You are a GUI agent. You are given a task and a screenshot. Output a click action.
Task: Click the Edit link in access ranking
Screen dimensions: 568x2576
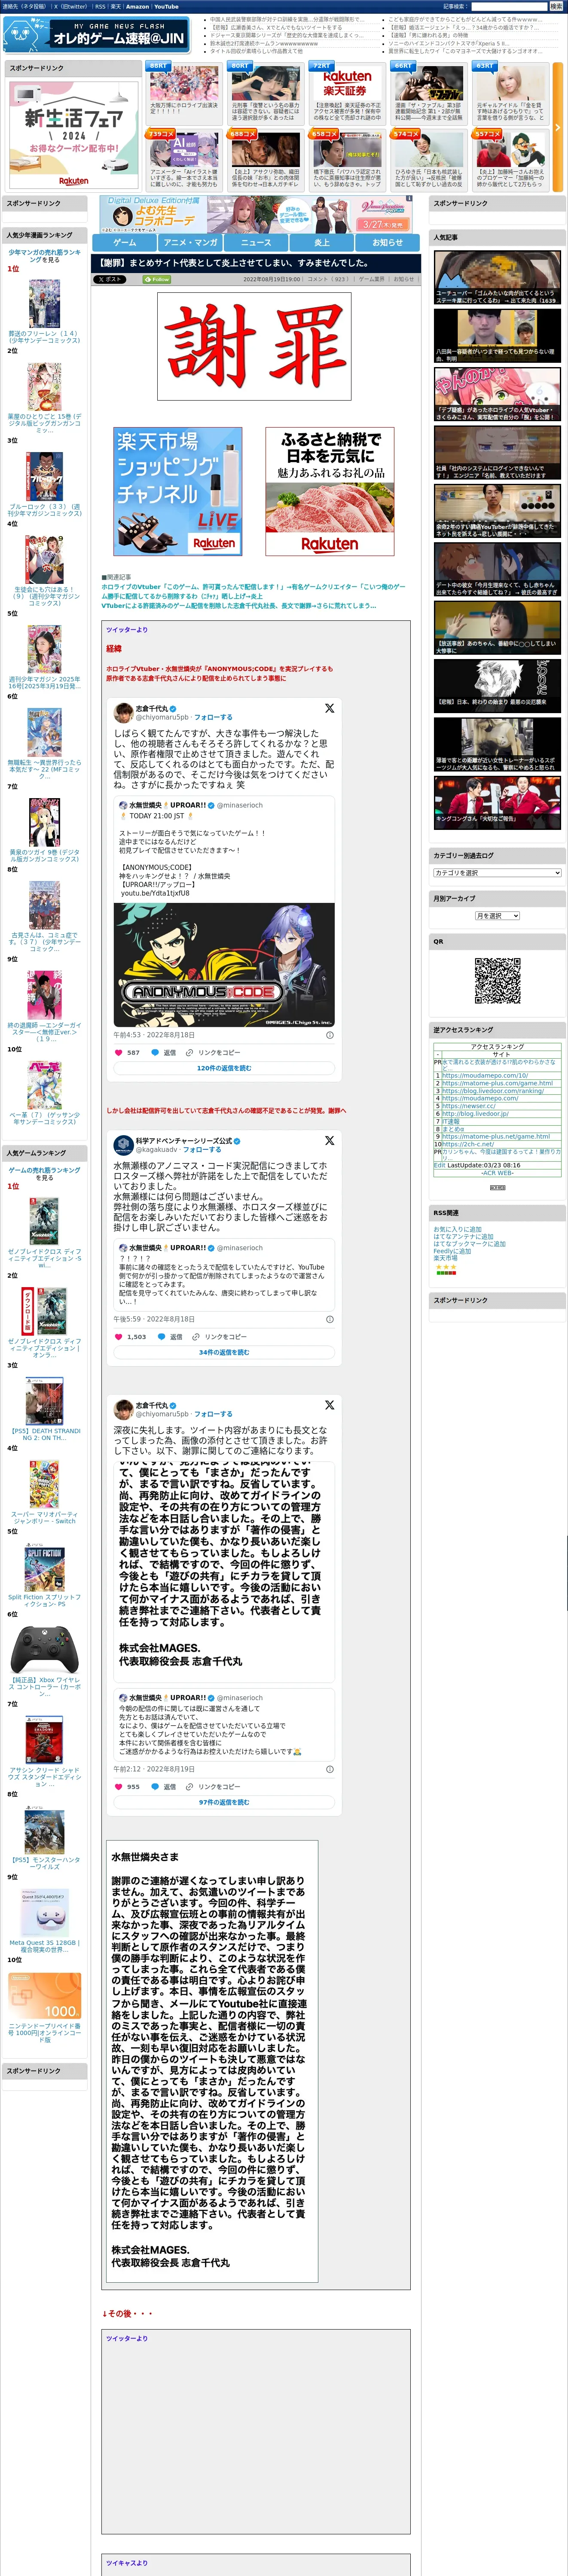point(439,1165)
